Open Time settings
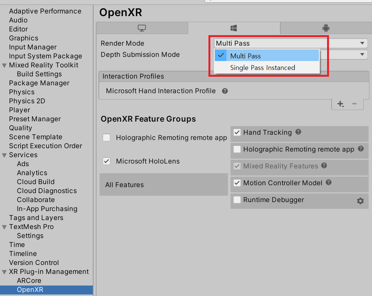Screen dimensions: 372x296 (17, 245)
